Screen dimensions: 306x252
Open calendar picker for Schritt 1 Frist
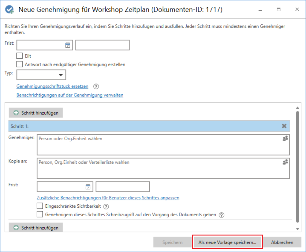tap(88, 187)
